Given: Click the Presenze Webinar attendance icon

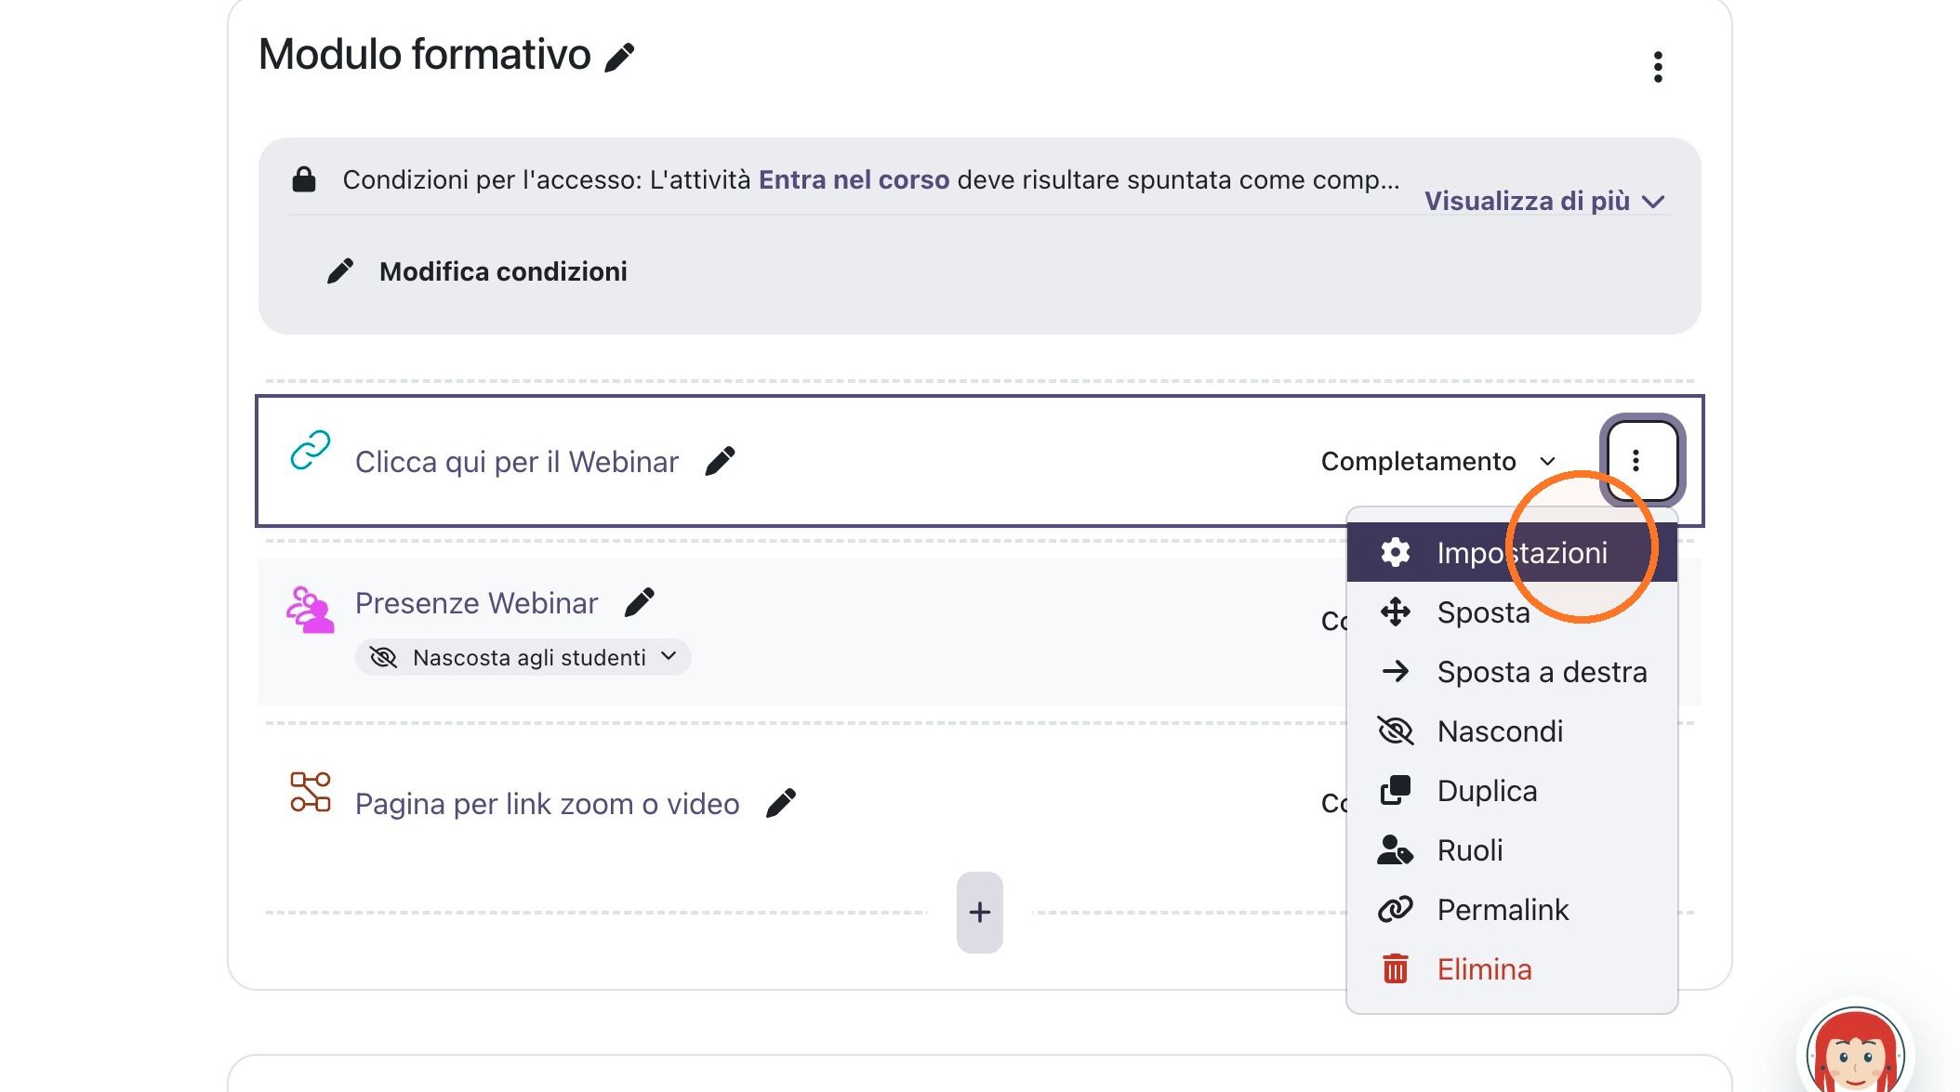Looking at the screenshot, I should click(310, 610).
